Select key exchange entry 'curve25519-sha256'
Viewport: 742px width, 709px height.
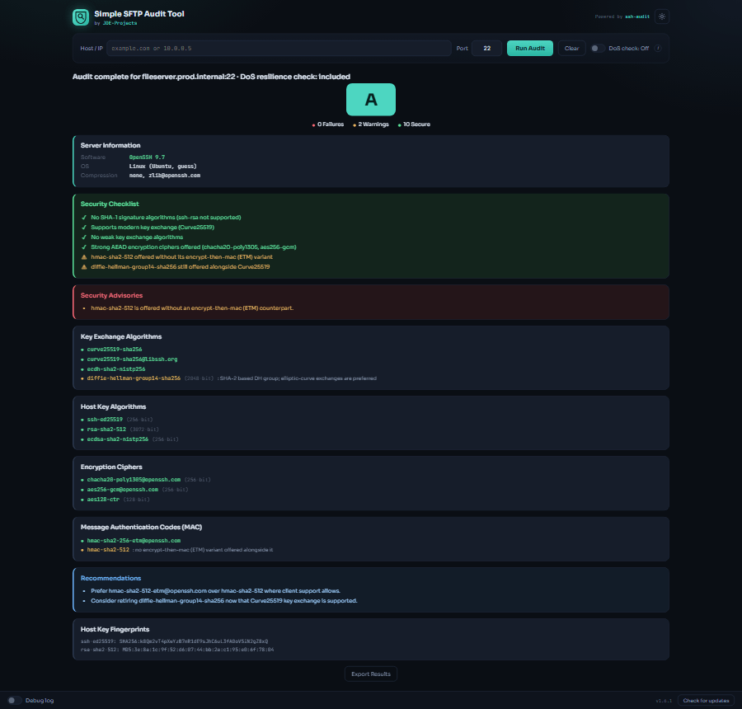114,350
